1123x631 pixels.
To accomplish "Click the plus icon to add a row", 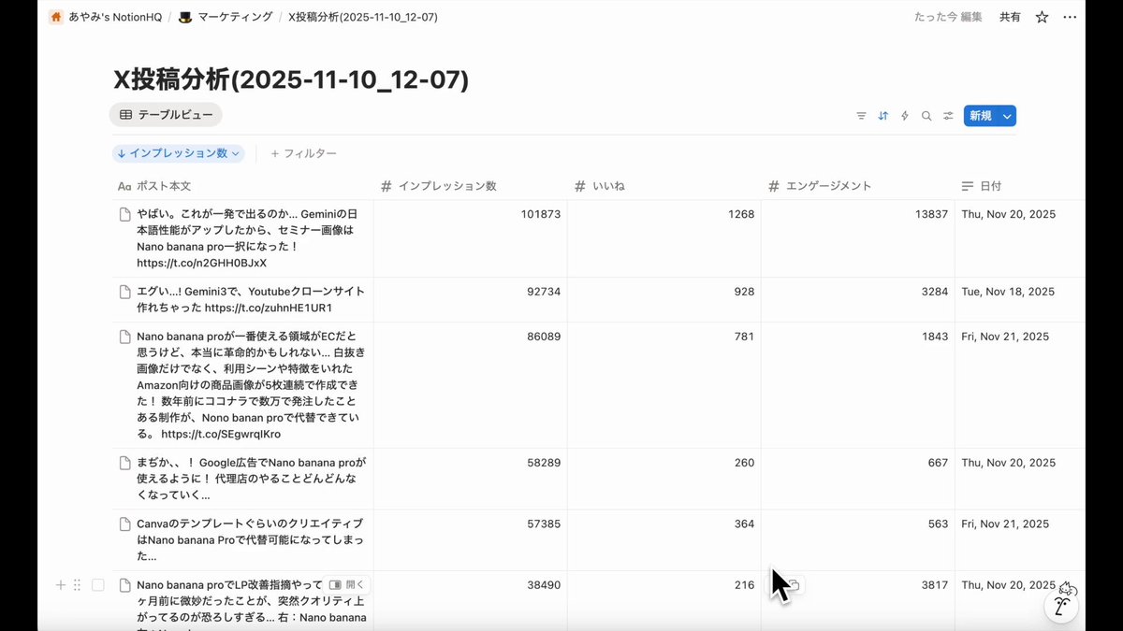I will click(61, 585).
